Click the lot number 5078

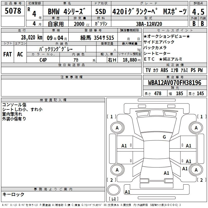coord(13,11)
